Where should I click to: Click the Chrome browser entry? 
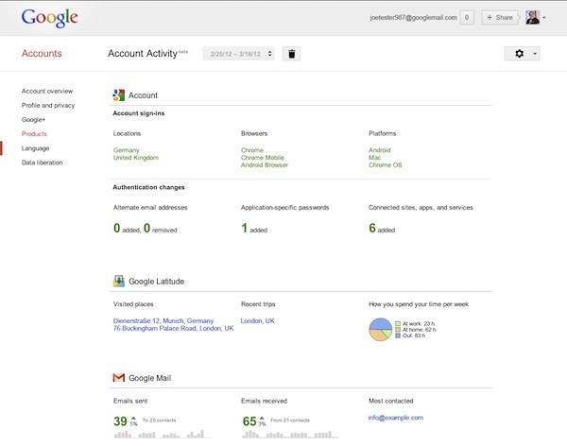click(x=252, y=150)
